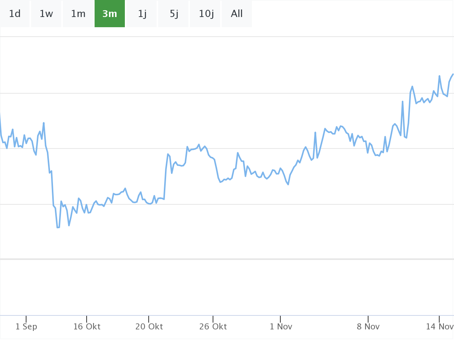Screen dimensions: 454x340
Task: Select the 1d time range tab
Action: coord(15,14)
